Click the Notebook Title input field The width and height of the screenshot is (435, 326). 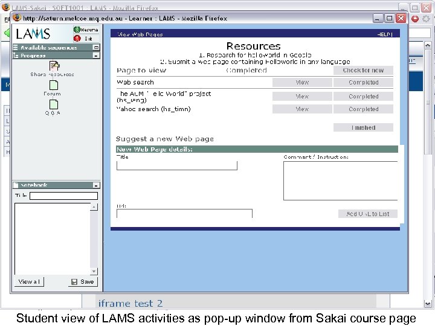(x=64, y=196)
